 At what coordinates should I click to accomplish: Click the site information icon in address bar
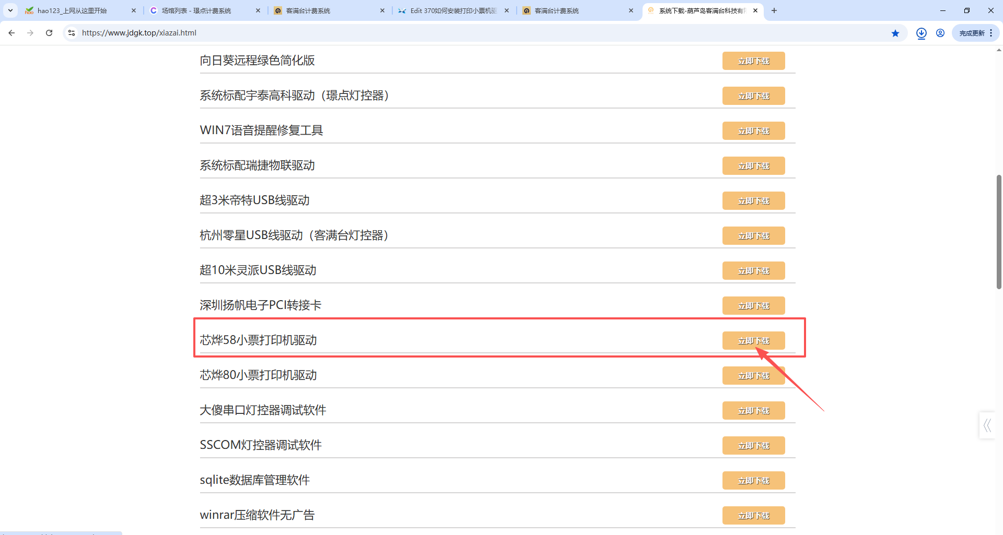(x=72, y=33)
